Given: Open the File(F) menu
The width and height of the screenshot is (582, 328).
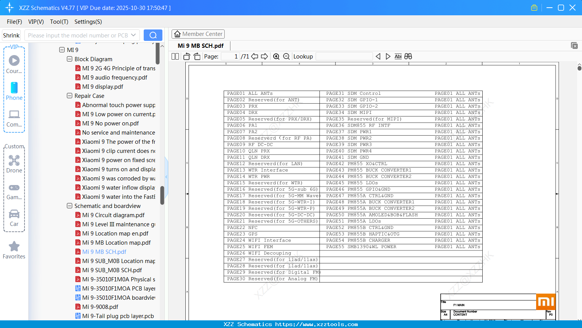Looking at the screenshot, I should (15, 22).
